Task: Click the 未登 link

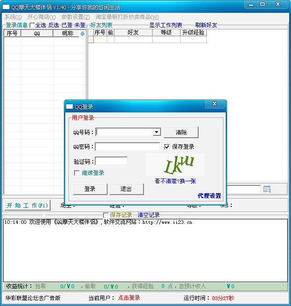Action: pyautogui.click(x=80, y=25)
